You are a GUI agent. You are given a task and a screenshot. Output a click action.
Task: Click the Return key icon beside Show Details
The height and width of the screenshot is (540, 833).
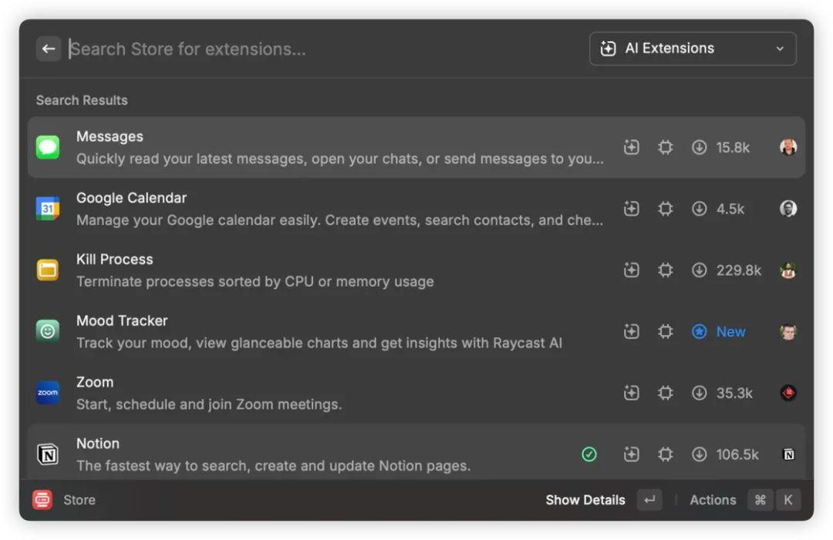[649, 500]
